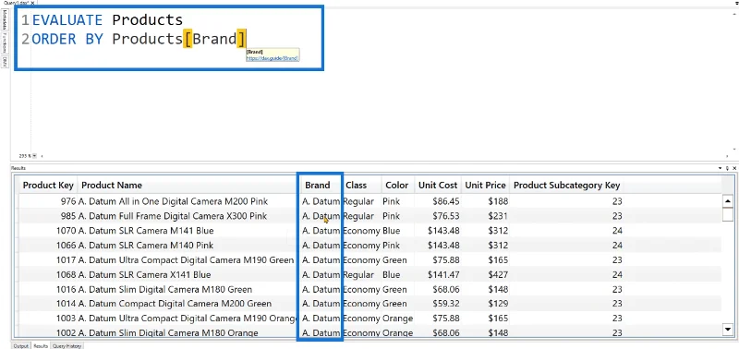739x349 pixels.
Task: Open the Functions side panel tab
Action: pos(5,43)
